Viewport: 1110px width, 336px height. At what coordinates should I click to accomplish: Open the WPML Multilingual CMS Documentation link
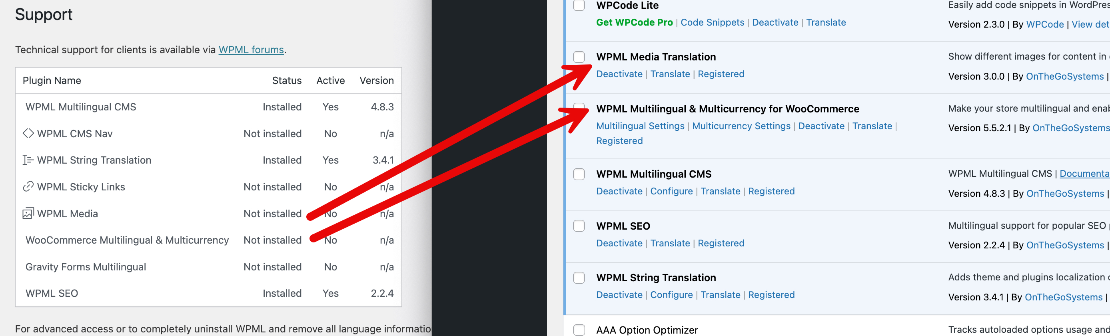coord(1084,174)
